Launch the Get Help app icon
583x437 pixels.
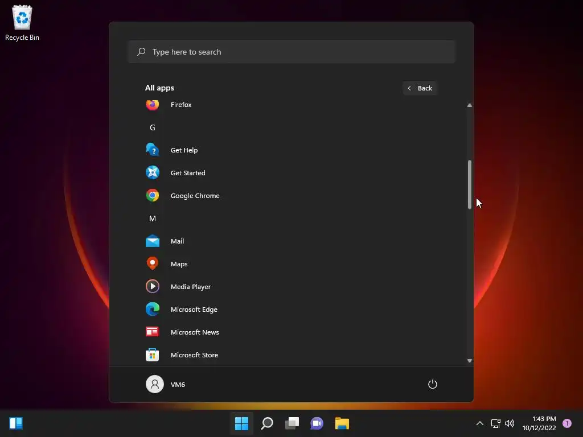click(153, 150)
